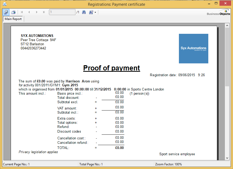This screenshot has width=233, height=169.
Task: Click the scrollbar down arrow
Action: tap(227, 157)
